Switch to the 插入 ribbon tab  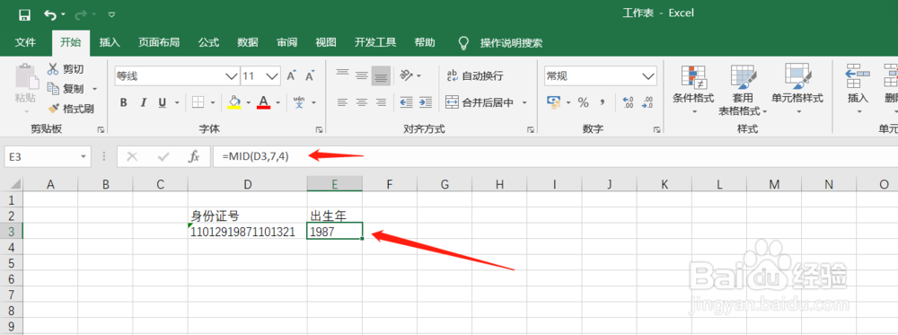coord(110,42)
